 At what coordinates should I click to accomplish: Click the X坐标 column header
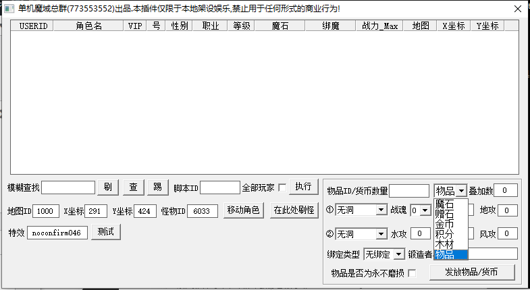(454, 26)
